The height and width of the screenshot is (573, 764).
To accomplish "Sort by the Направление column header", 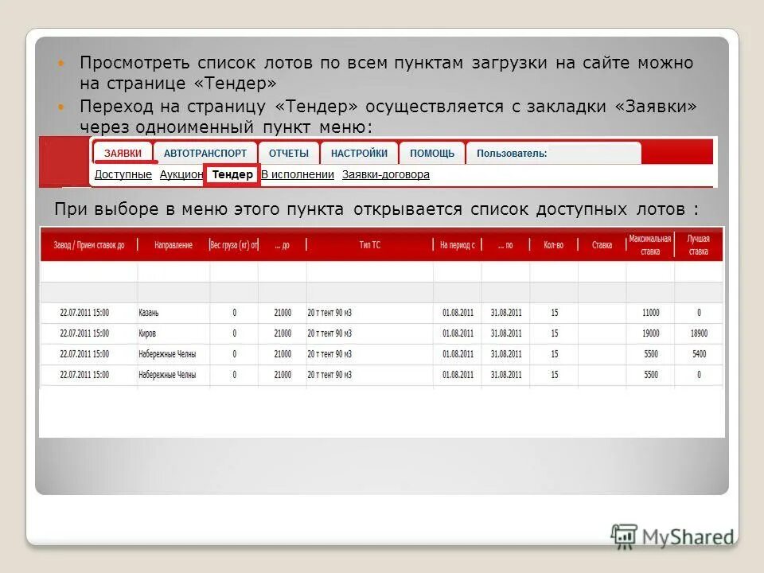I will click(x=172, y=245).
